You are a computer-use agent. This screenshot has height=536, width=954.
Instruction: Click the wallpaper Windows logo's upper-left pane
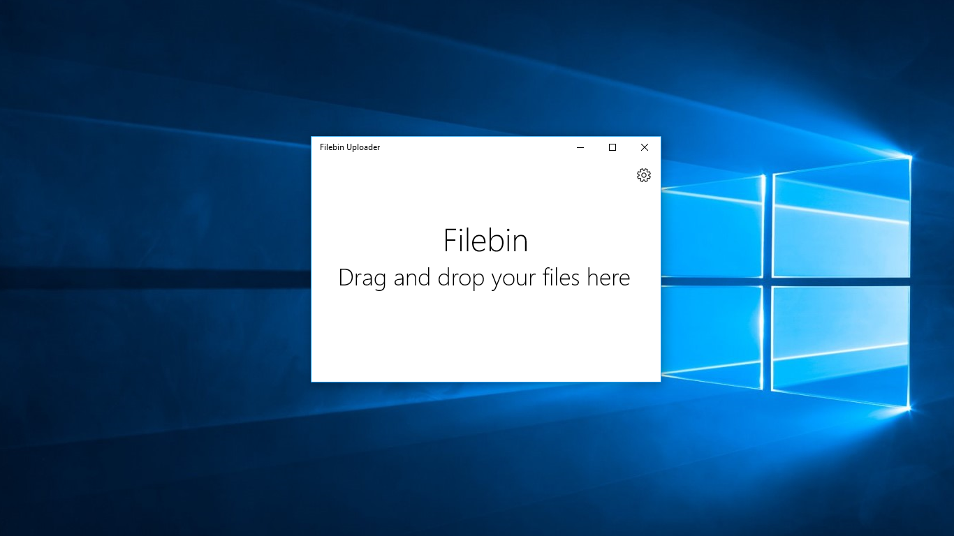click(x=714, y=230)
